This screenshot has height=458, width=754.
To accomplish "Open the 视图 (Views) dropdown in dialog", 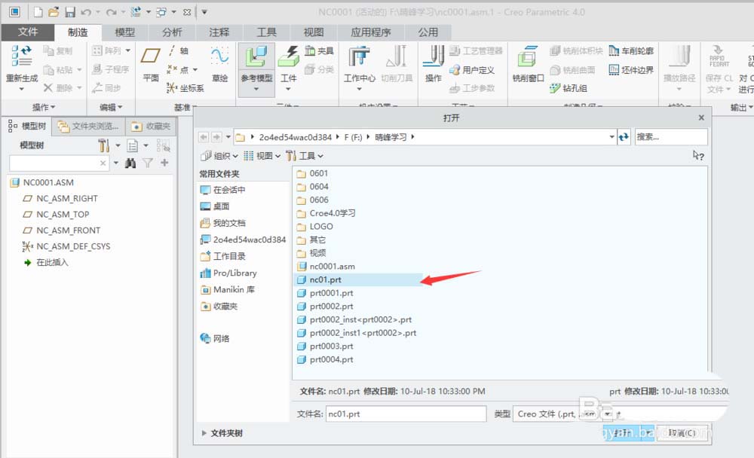I will click(262, 156).
